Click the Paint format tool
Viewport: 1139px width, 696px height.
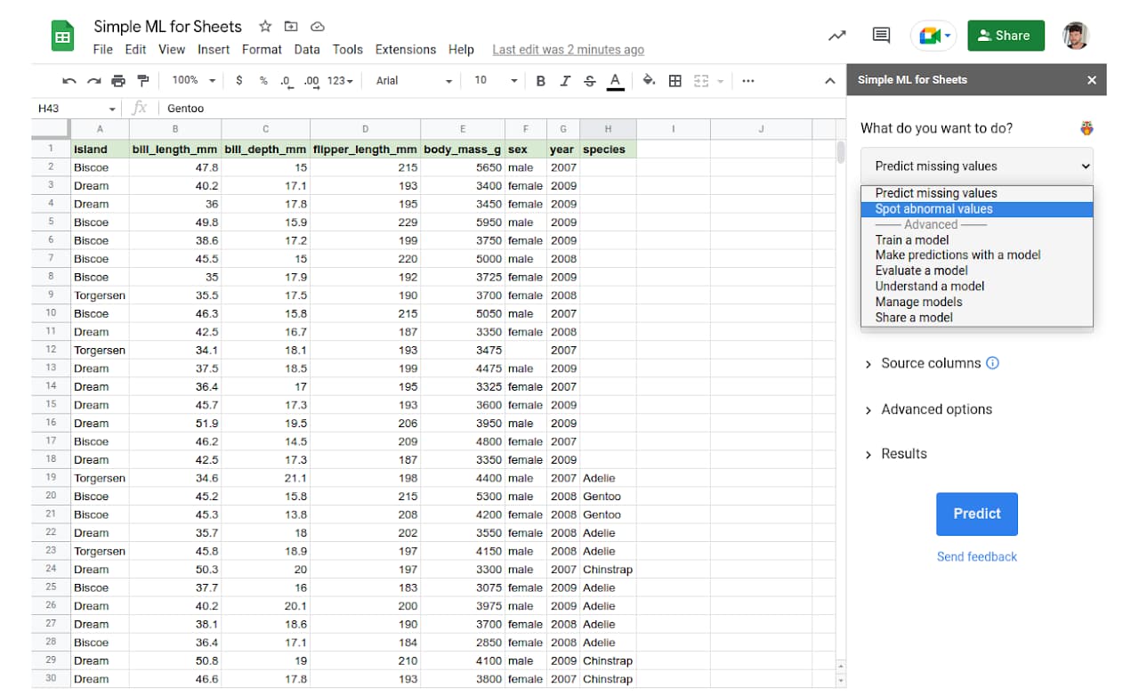[x=142, y=80]
